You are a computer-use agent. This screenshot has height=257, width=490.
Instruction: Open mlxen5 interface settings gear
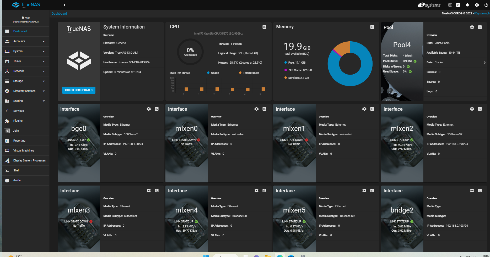tap(364, 191)
